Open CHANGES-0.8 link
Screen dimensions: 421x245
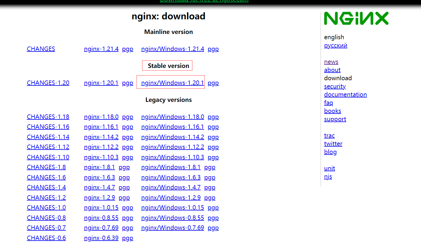(46, 218)
